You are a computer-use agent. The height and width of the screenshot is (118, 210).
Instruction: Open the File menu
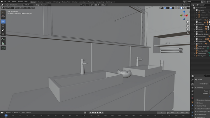click(5, 2)
